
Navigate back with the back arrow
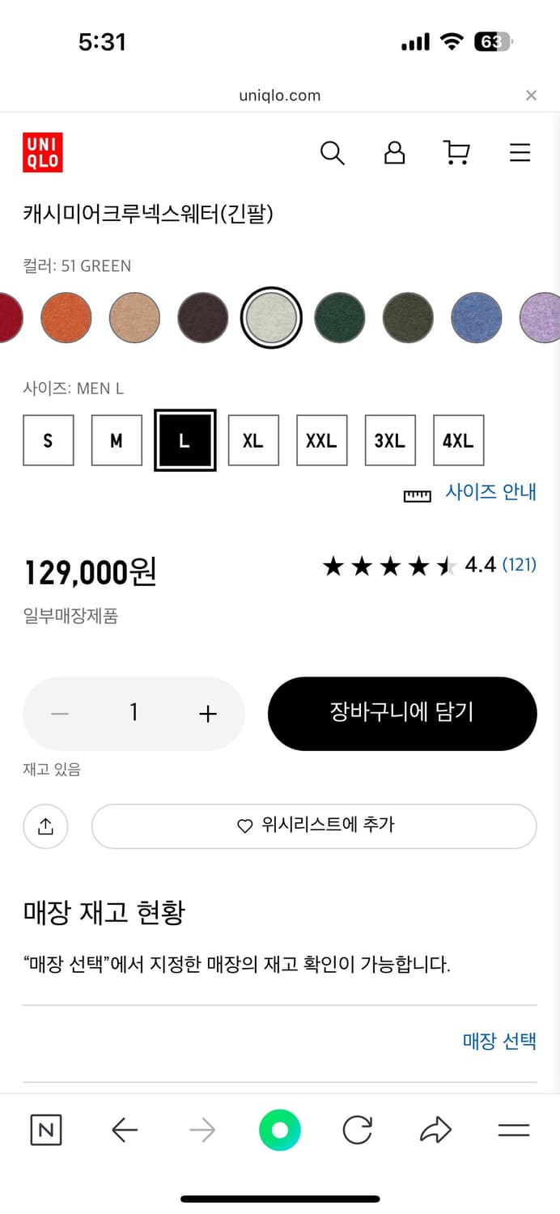pyautogui.click(x=124, y=1131)
